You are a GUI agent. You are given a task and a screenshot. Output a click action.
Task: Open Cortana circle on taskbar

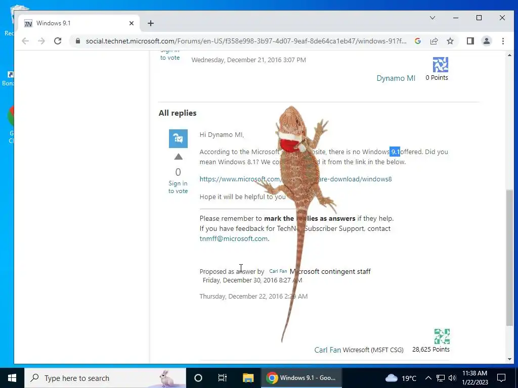tap(198, 378)
